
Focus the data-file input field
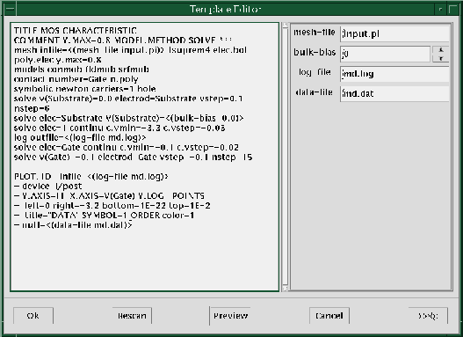394,94
